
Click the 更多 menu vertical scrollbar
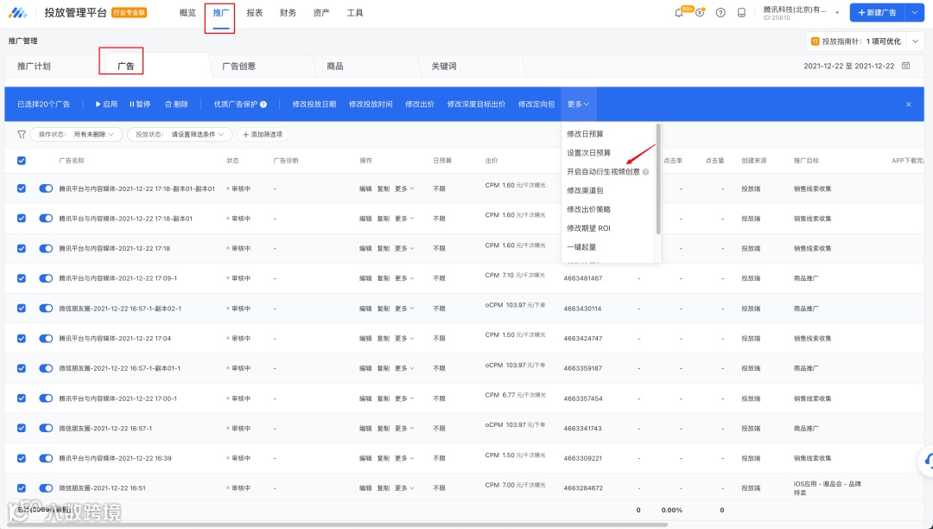click(x=658, y=179)
